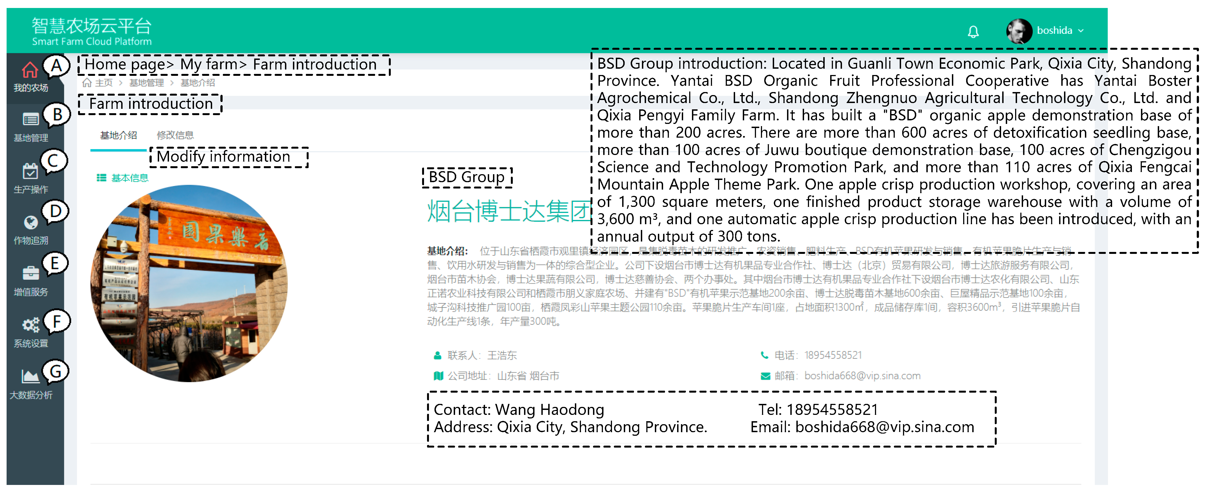
Task: Select the 生产操作 (Production Operations) calendar icon
Action: click(31, 172)
